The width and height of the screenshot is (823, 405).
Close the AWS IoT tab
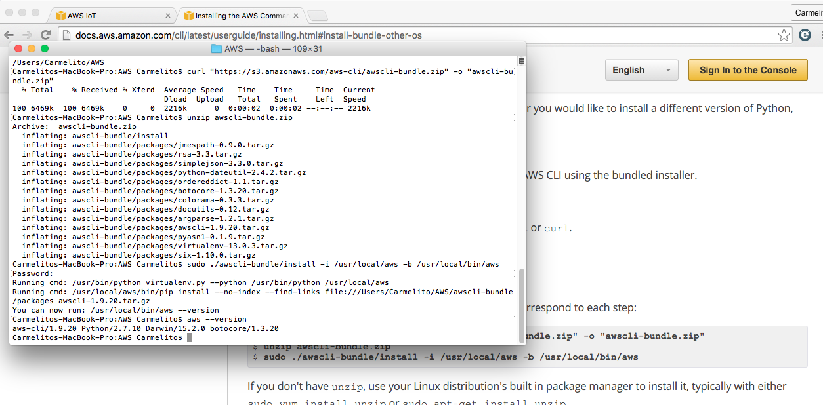pyautogui.click(x=168, y=16)
